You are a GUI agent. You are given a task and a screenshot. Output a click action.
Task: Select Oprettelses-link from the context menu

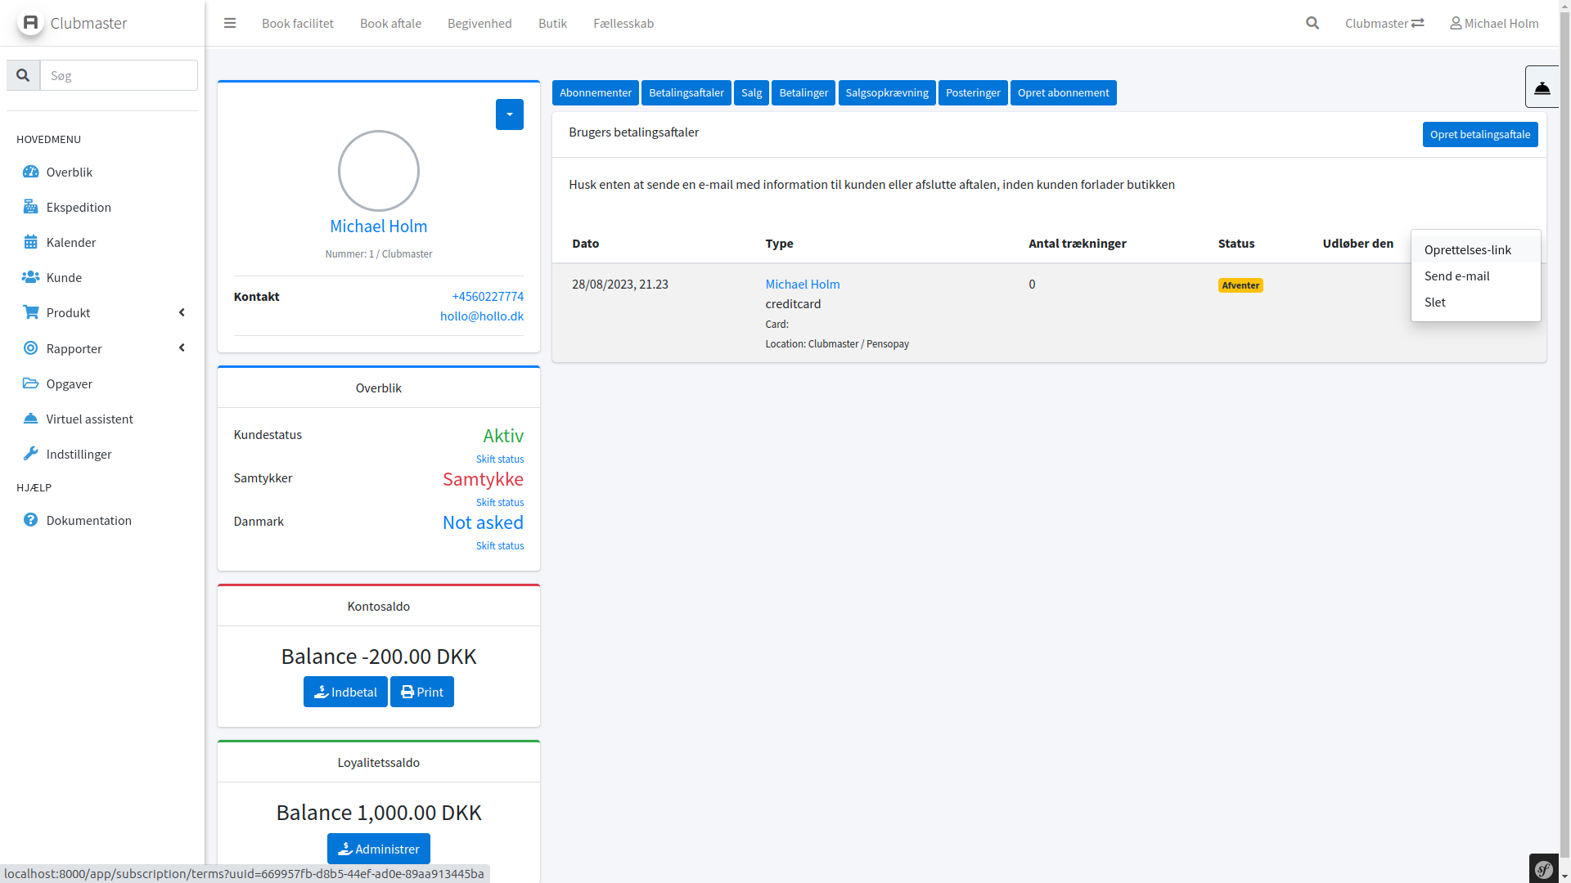1467,249
